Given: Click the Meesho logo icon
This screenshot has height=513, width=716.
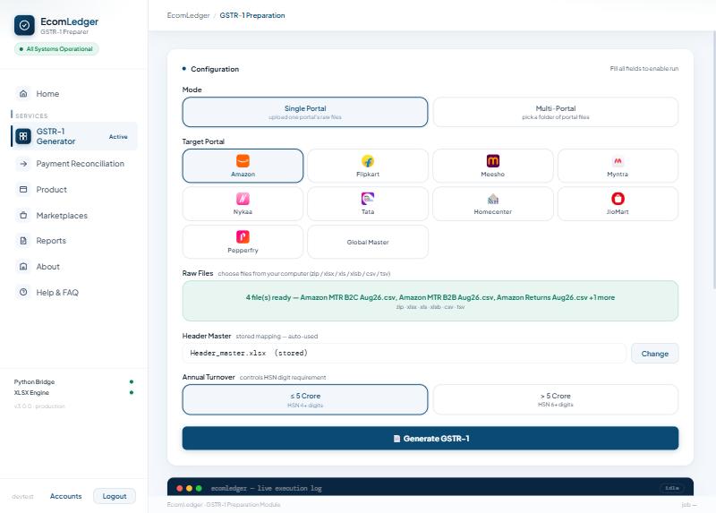Looking at the screenshot, I should 493,161.
